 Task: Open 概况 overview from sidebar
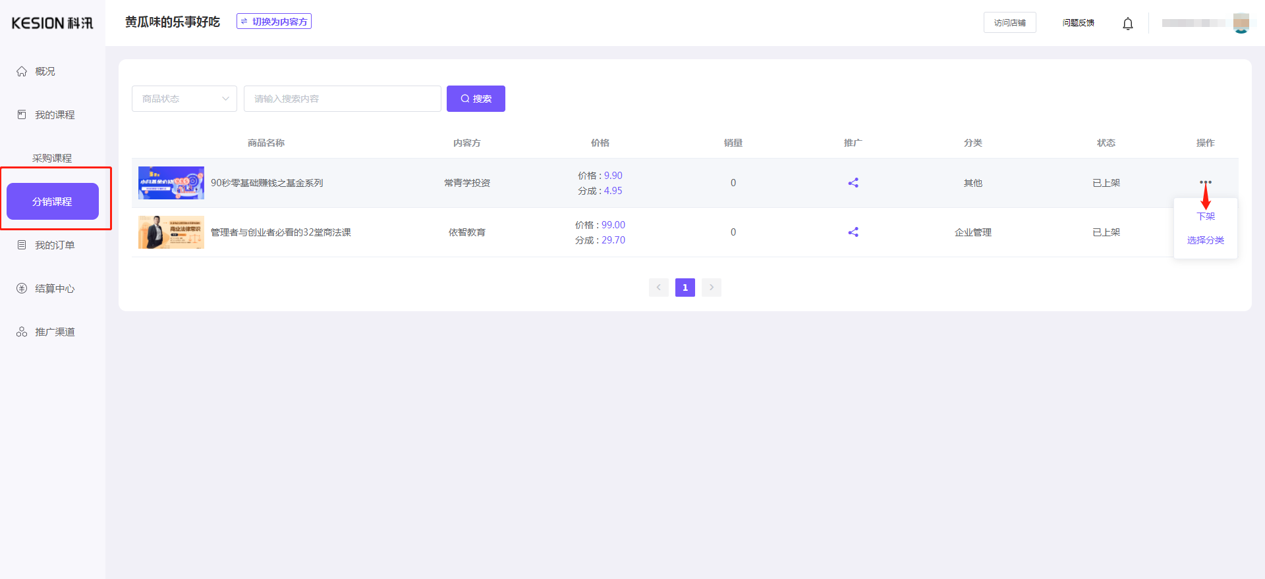pyautogui.click(x=45, y=71)
